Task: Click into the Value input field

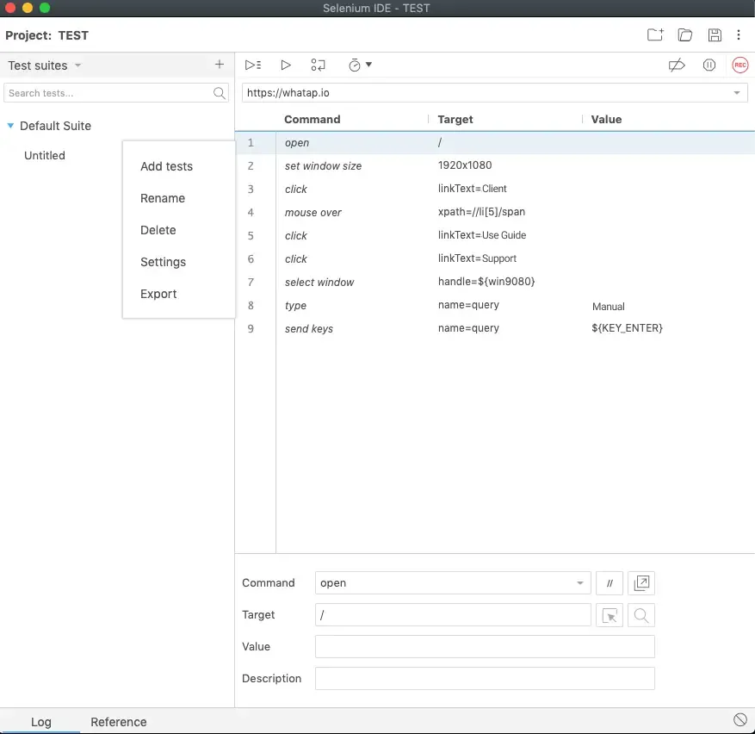Action: tap(485, 647)
